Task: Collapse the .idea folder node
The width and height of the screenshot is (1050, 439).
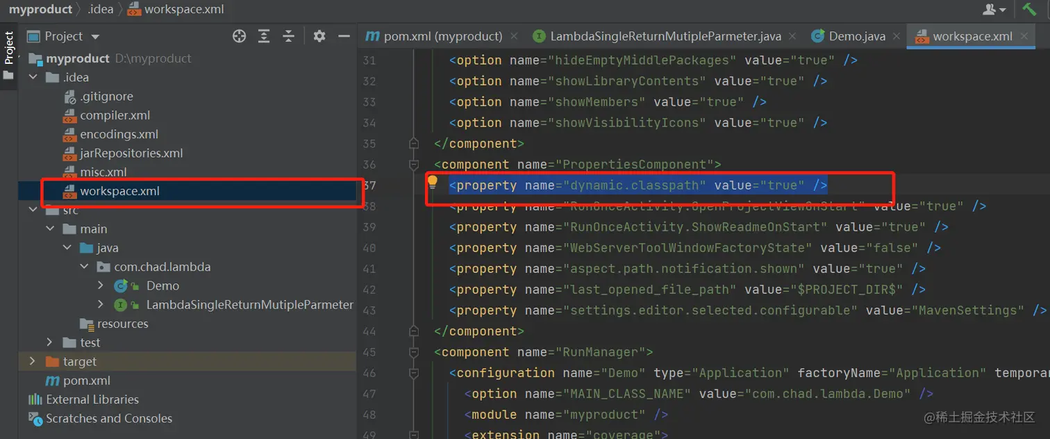Action: coord(33,77)
